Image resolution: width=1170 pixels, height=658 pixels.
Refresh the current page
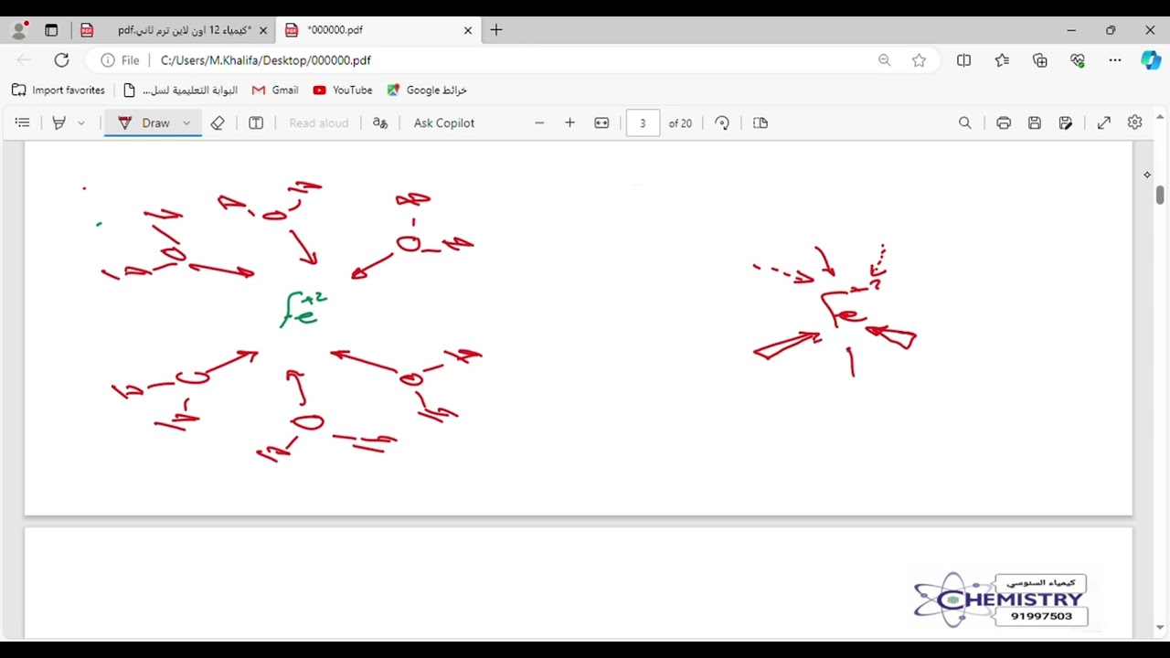61,60
